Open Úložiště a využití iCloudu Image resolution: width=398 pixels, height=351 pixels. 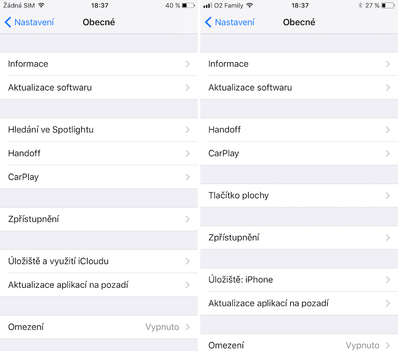click(59, 261)
